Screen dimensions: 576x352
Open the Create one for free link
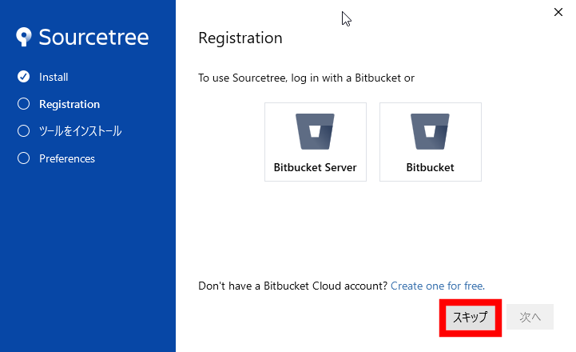coord(438,286)
